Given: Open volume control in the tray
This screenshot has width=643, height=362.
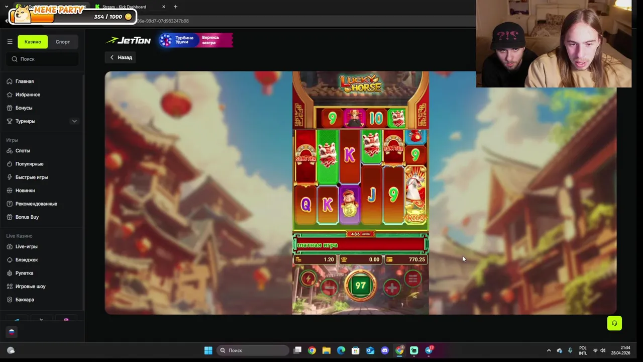Looking at the screenshot, I should (x=603, y=350).
